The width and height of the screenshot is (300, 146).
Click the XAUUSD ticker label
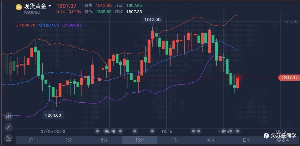(x=31, y=12)
